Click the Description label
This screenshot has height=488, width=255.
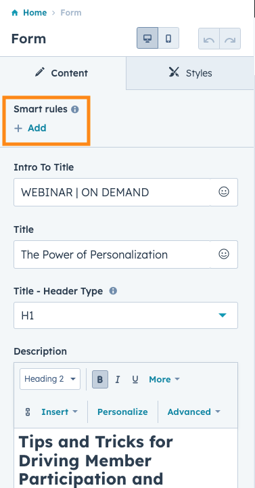(40, 351)
